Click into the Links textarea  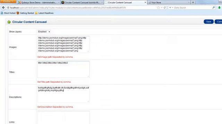pos(63,117)
